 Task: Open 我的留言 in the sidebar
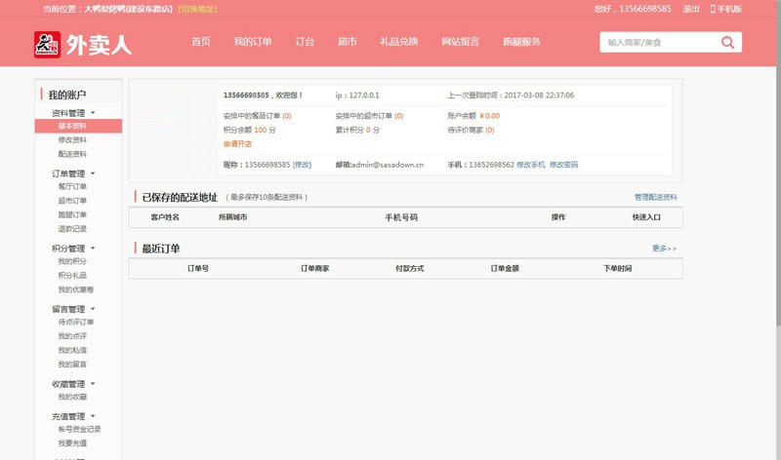tap(72, 364)
